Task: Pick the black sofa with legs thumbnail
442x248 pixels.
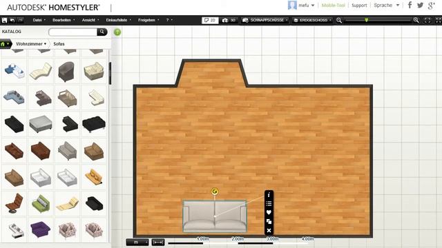Action: pyautogui.click(x=94, y=124)
